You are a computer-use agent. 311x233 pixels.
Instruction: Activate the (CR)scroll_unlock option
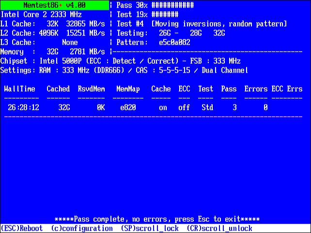pyautogui.click(x=219, y=228)
